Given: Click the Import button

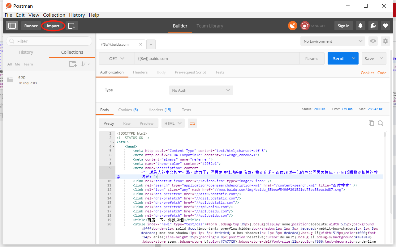Looking at the screenshot, I should (x=53, y=26).
